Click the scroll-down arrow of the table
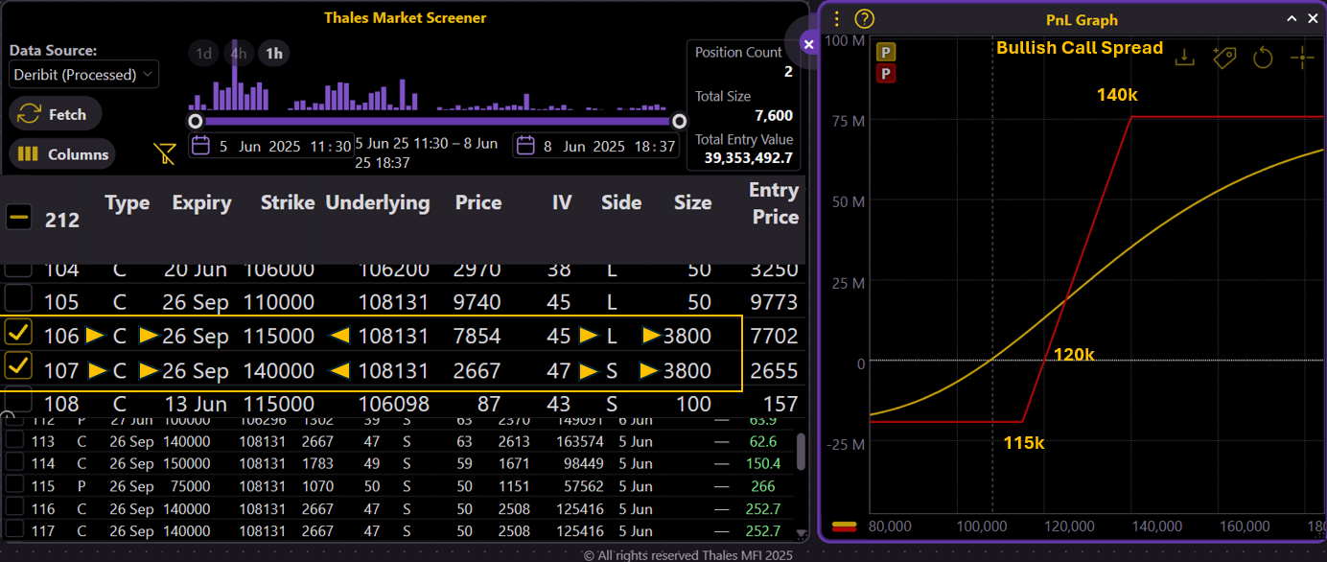This screenshot has height=562, width=1327. click(802, 534)
